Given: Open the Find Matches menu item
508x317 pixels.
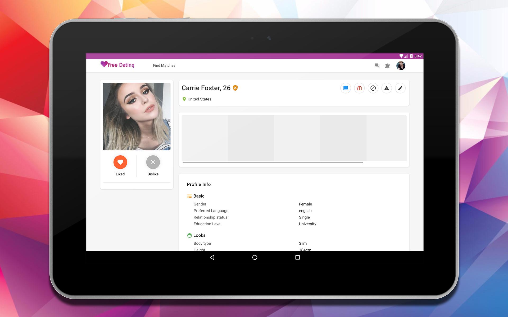Looking at the screenshot, I should tap(164, 66).
